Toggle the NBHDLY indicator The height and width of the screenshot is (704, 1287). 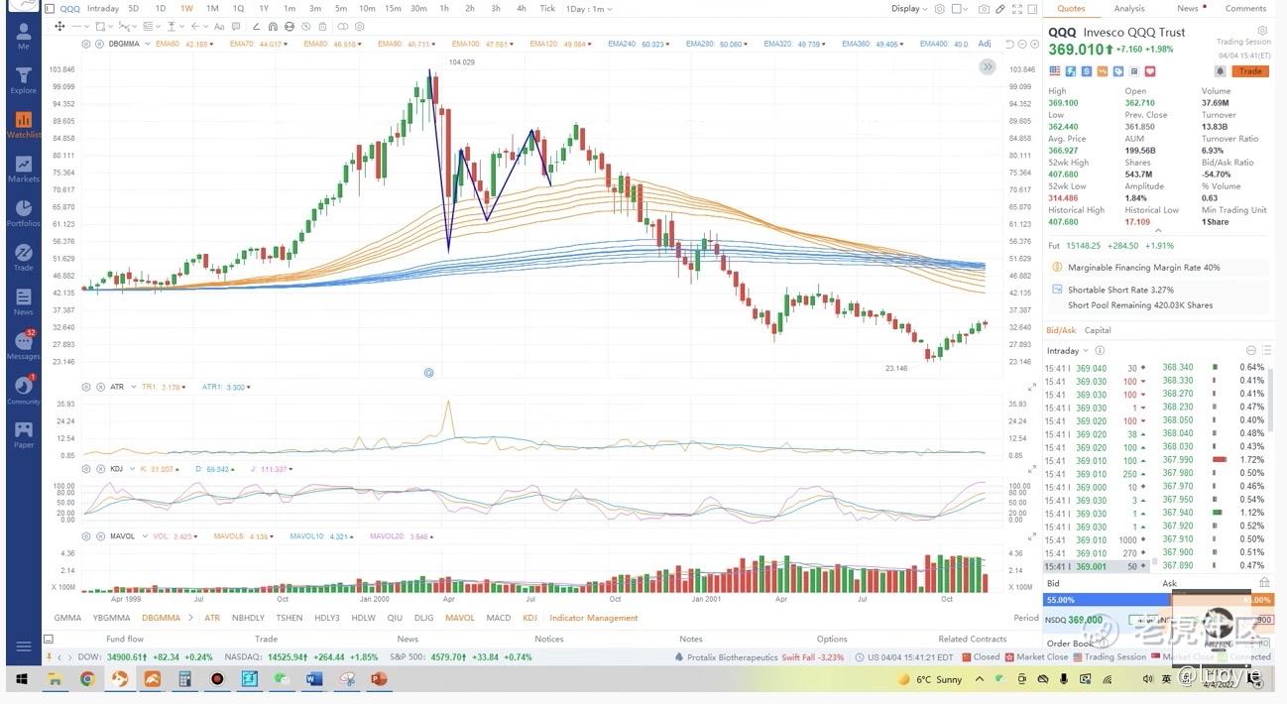[x=249, y=618]
